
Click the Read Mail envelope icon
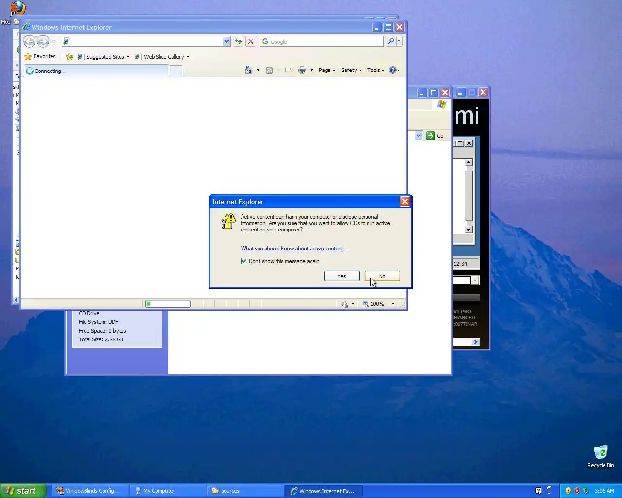289,70
